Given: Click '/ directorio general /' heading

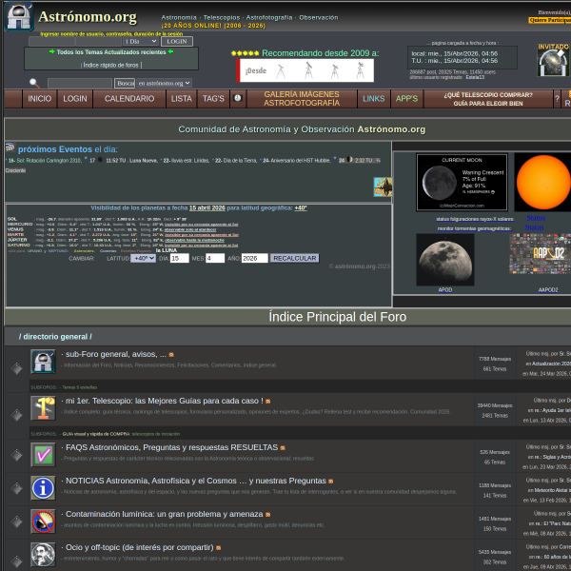Looking at the screenshot, I should click(x=55, y=337).
